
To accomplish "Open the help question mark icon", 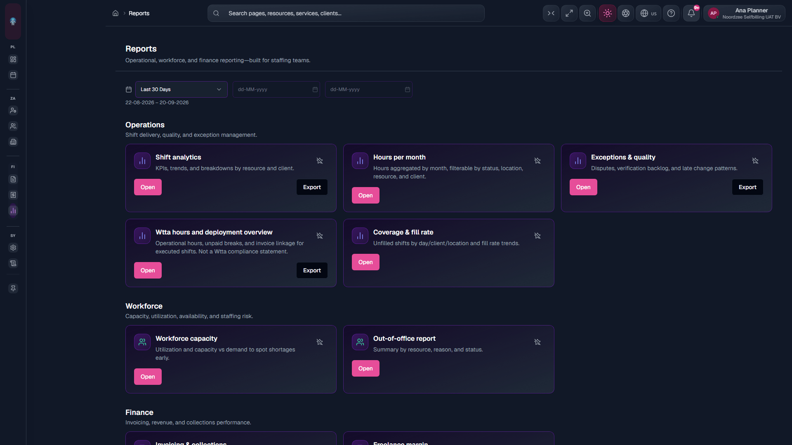I will point(671,13).
